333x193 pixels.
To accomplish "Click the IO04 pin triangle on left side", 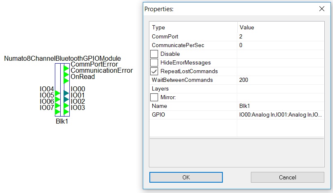I will point(57,93).
